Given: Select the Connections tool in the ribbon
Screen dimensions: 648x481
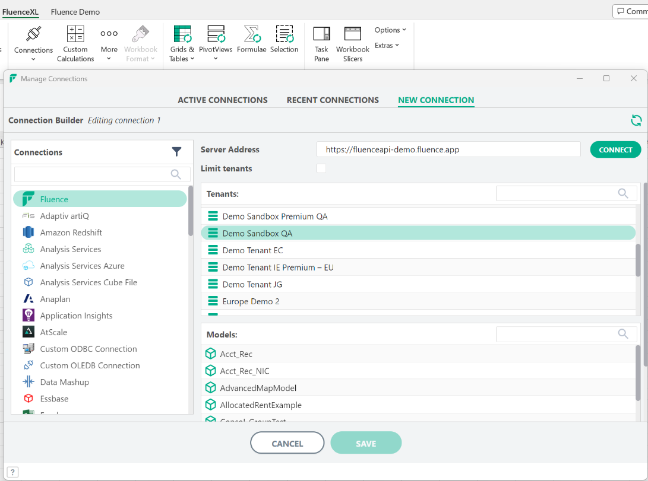Looking at the screenshot, I should (33, 42).
